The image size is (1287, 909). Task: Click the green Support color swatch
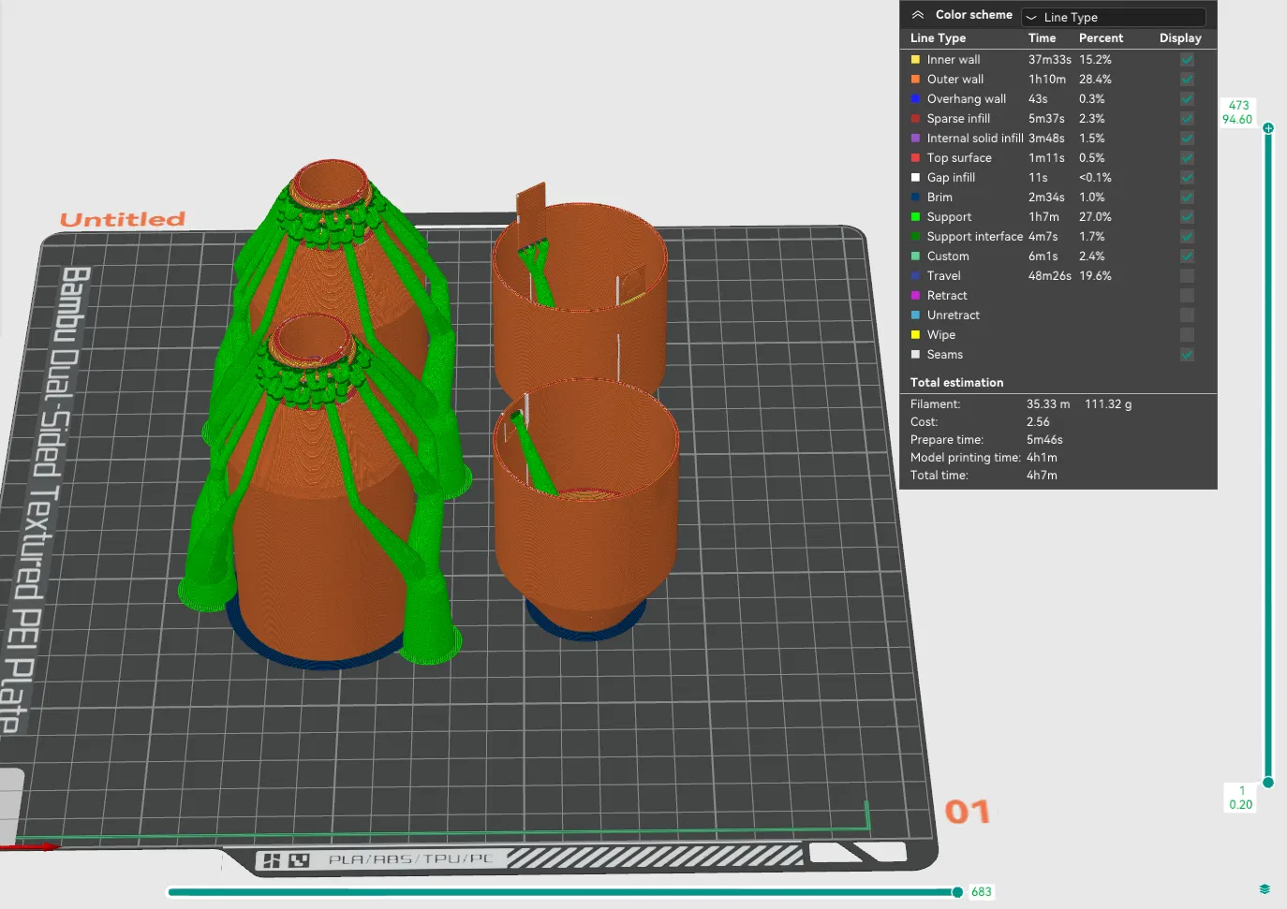point(915,217)
